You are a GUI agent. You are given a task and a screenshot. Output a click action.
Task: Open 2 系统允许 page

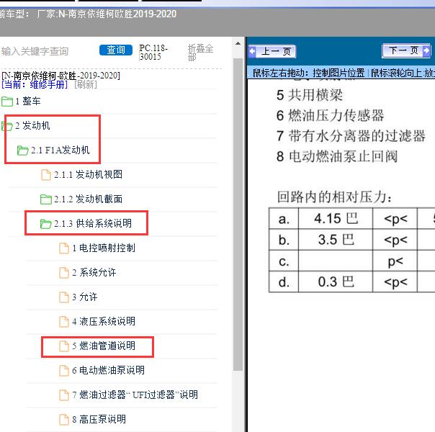(x=94, y=273)
